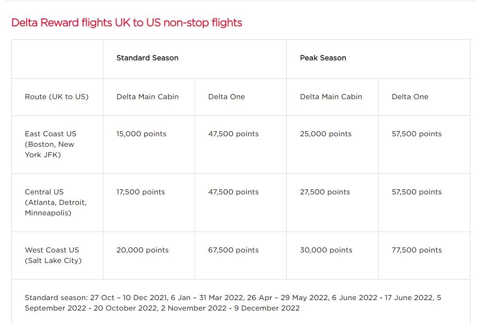
Task: Click the 20,000 points cell
Action: [143, 250]
